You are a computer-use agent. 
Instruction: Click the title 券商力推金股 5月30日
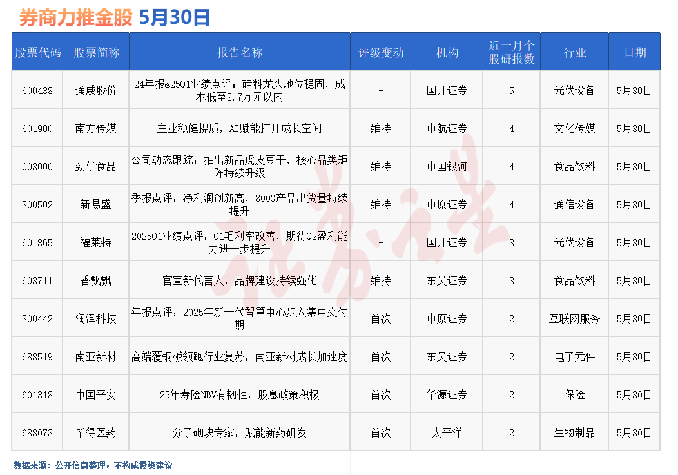[115, 18]
